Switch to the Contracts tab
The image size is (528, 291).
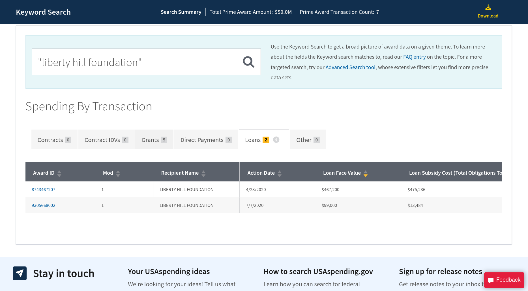click(x=54, y=140)
